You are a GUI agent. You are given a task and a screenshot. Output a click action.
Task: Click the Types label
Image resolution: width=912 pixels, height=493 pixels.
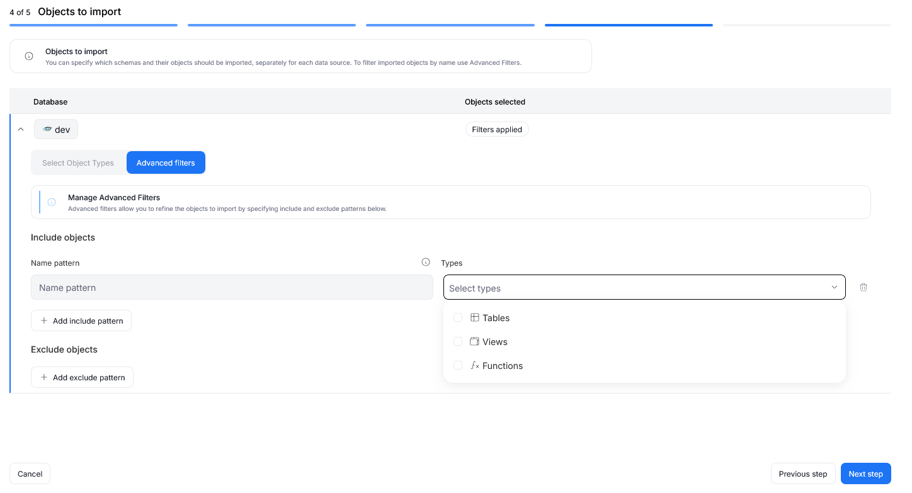click(x=452, y=263)
